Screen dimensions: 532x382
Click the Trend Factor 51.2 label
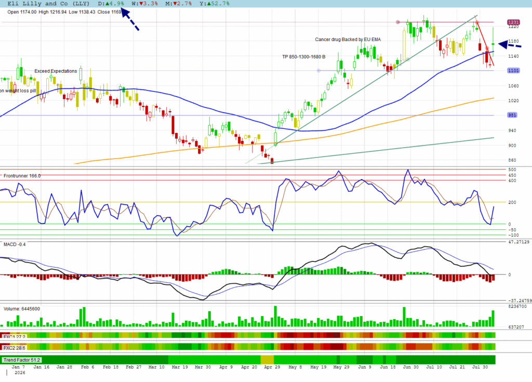tap(22, 360)
